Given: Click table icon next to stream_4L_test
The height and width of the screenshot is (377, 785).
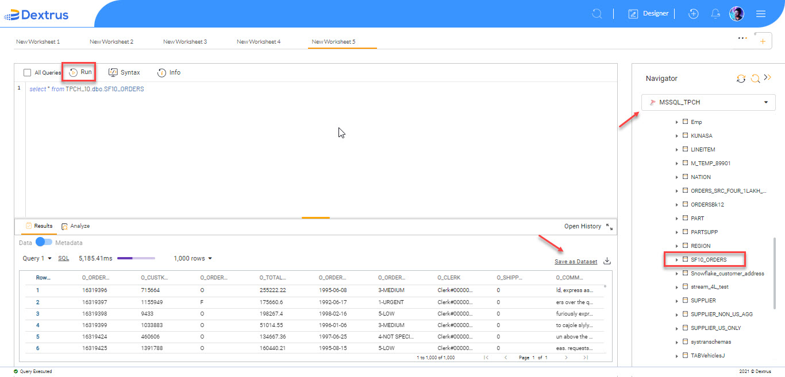Looking at the screenshot, I should [685, 287].
